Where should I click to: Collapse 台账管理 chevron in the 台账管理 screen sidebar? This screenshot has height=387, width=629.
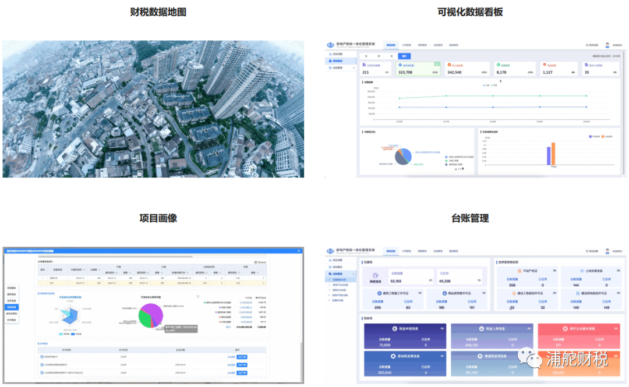(x=354, y=274)
